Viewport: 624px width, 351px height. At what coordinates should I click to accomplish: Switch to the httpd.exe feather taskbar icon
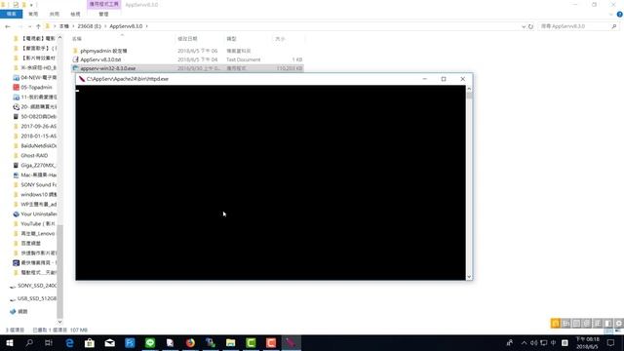coord(292,342)
